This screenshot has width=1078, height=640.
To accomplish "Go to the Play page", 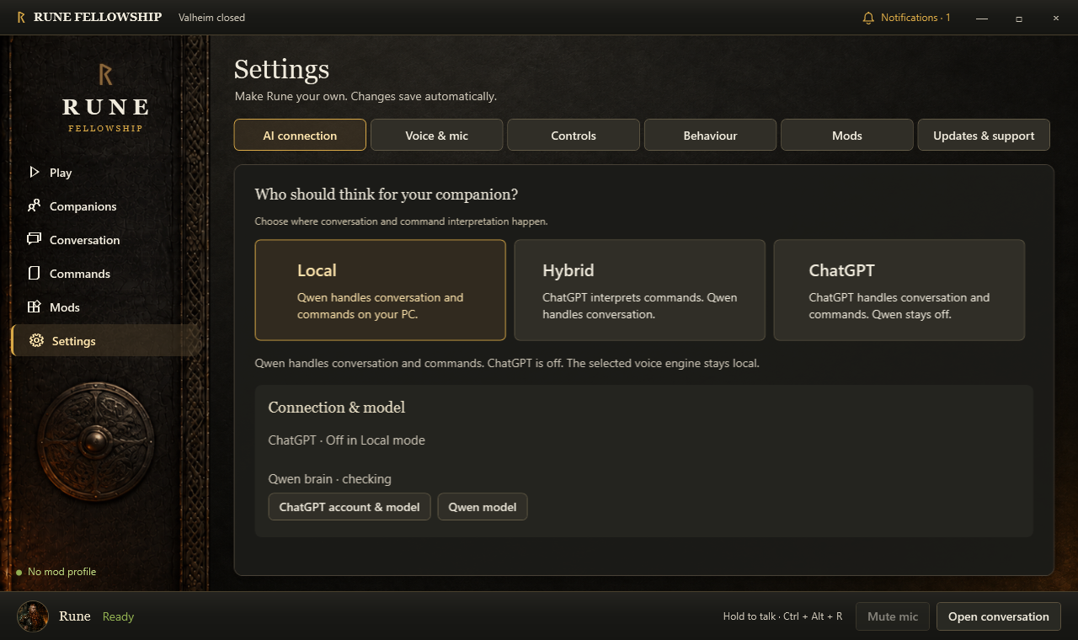I will click(105, 172).
